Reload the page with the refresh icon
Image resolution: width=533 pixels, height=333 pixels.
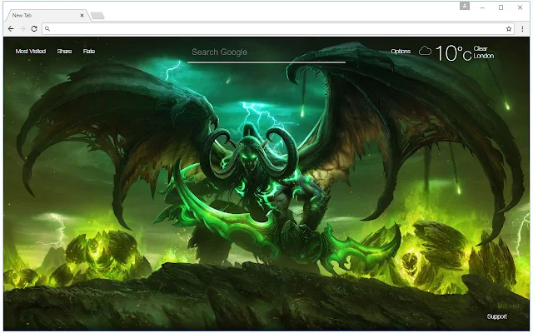coord(34,29)
